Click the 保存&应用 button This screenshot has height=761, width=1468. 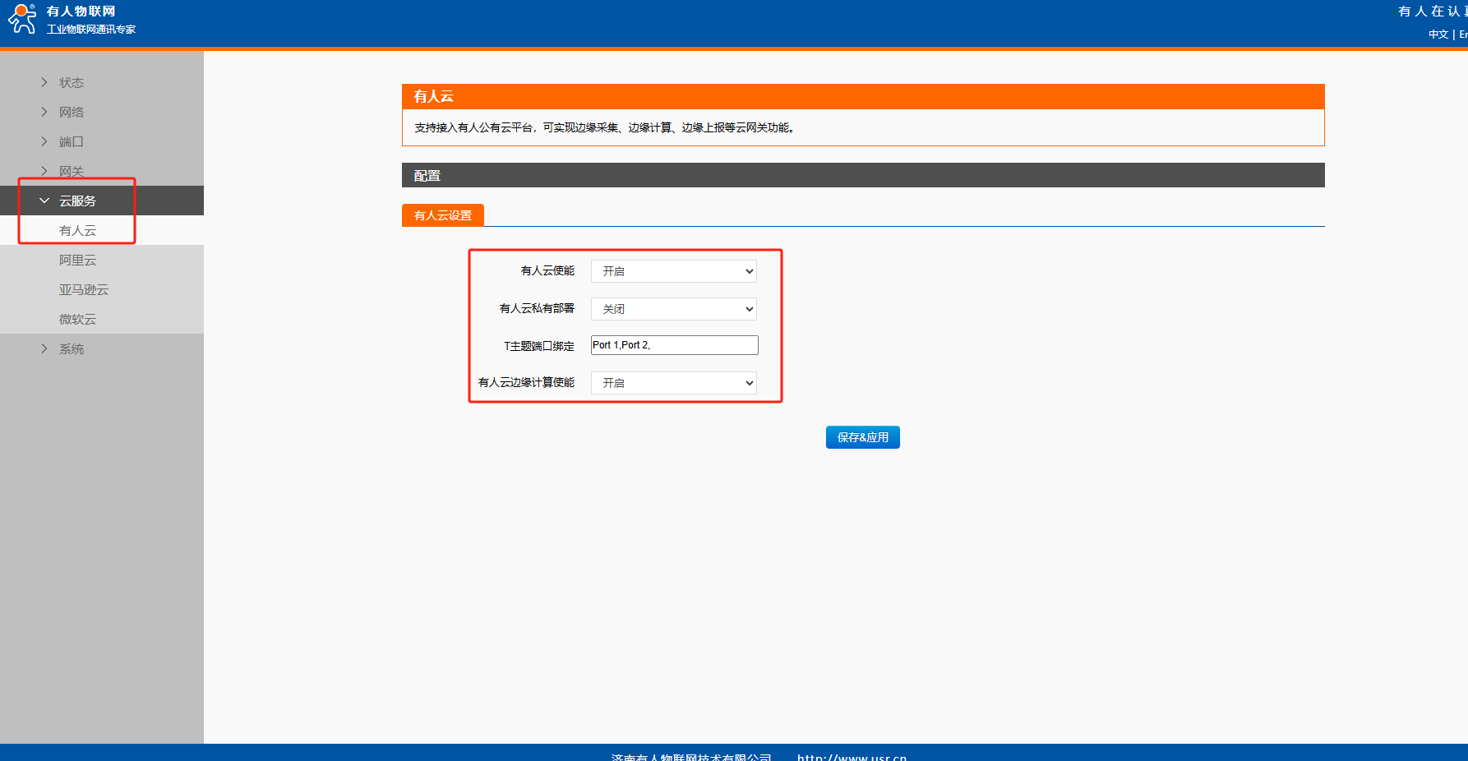862,437
